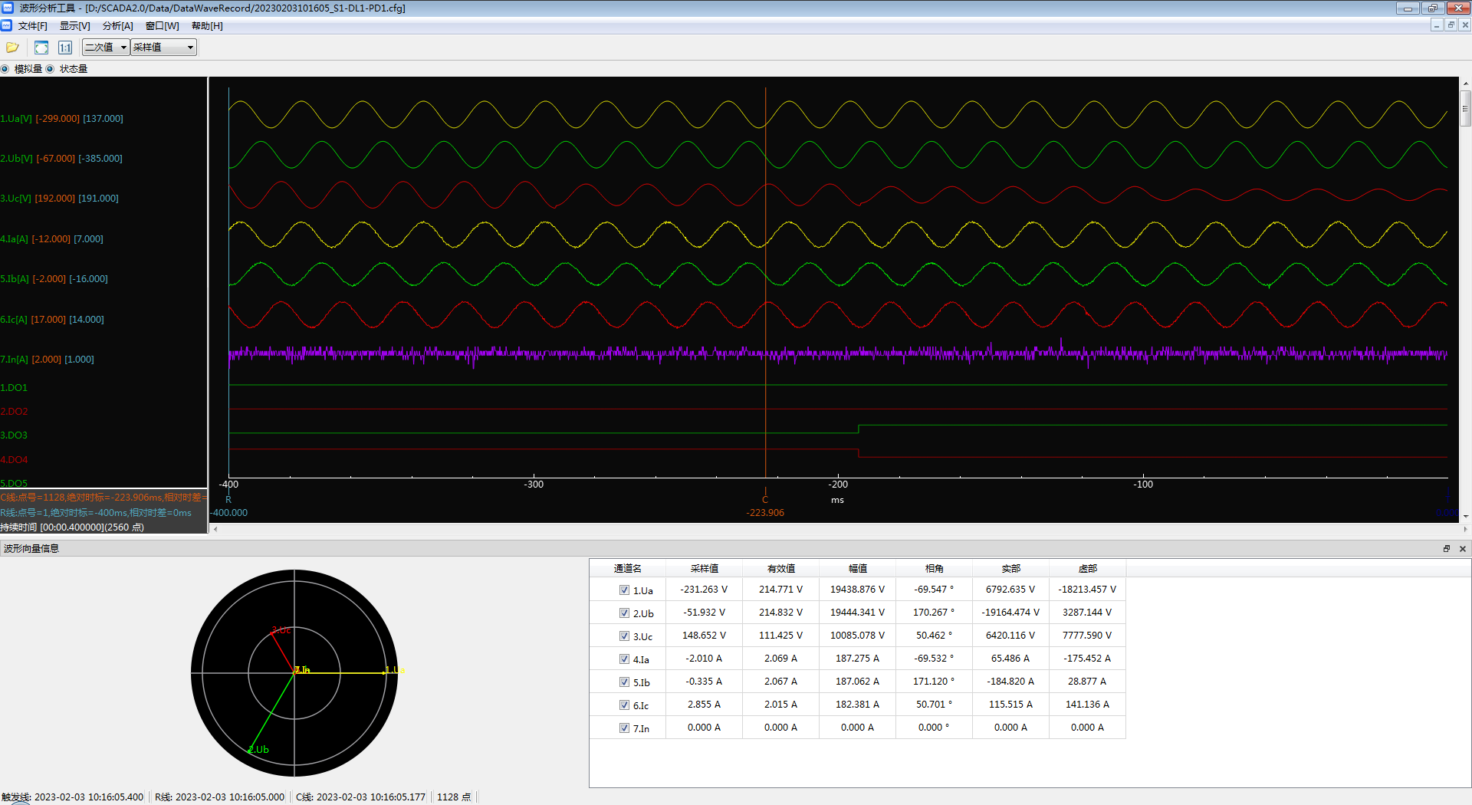Click the 有效值 column header

[x=780, y=569]
